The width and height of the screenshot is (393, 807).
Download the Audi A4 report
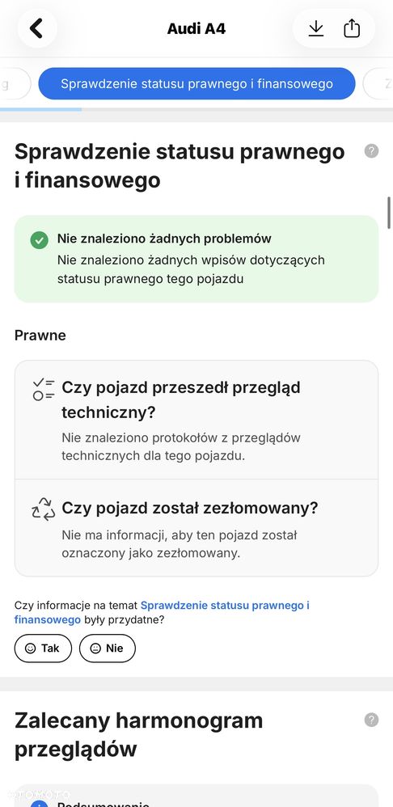pyautogui.click(x=316, y=28)
